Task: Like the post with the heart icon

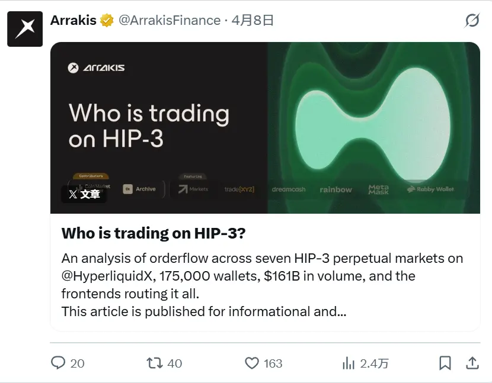Action: click(x=253, y=363)
